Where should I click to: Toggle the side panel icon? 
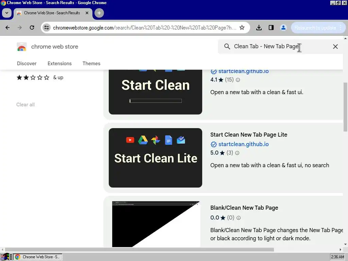[271, 28]
